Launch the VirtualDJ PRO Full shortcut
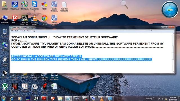The width and height of the screenshot is (180, 101). coord(44,88)
